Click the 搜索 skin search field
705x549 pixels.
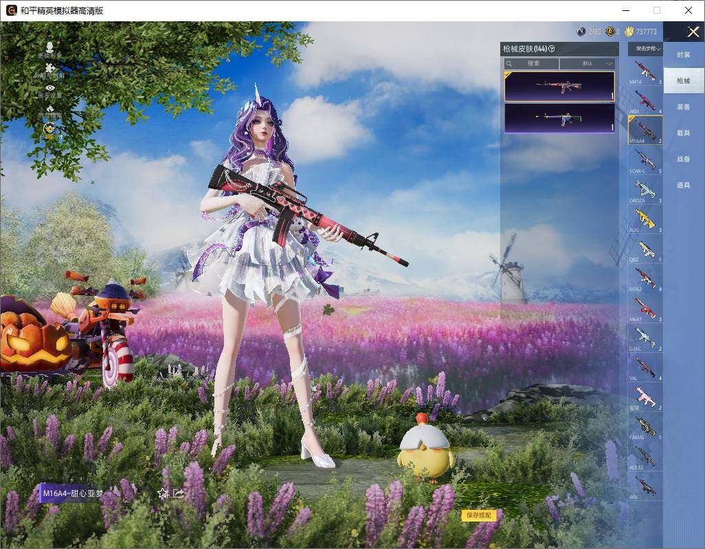(531, 63)
